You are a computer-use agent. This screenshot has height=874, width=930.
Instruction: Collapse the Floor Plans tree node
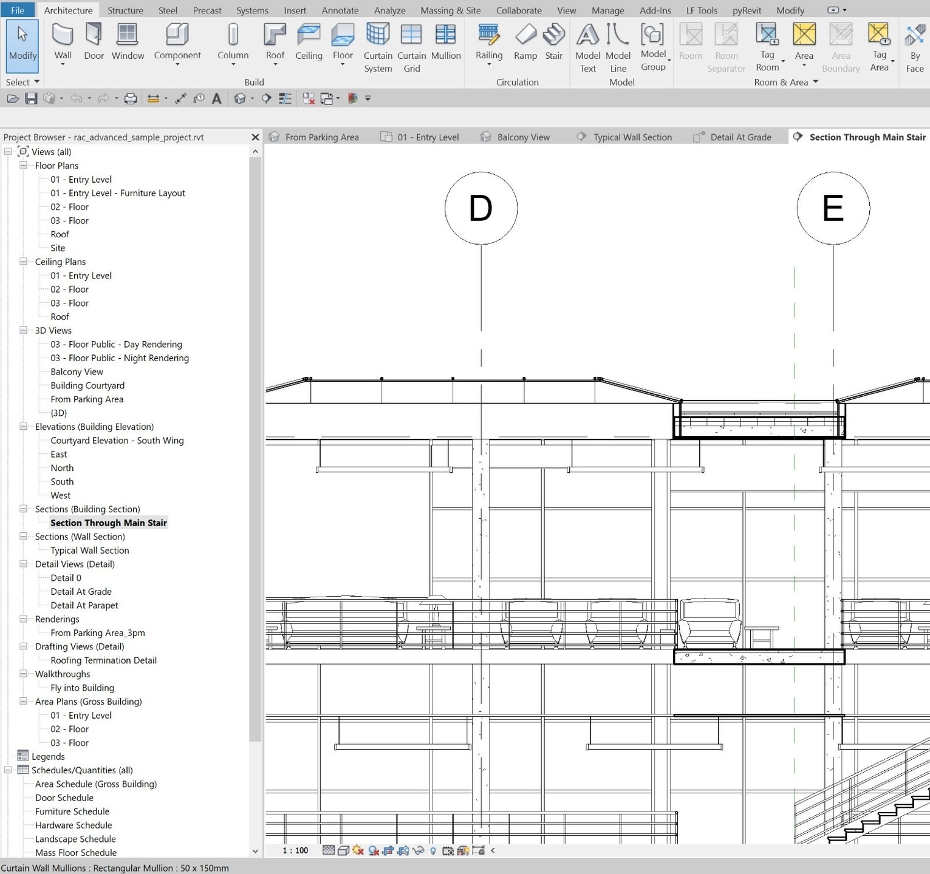pyautogui.click(x=23, y=165)
